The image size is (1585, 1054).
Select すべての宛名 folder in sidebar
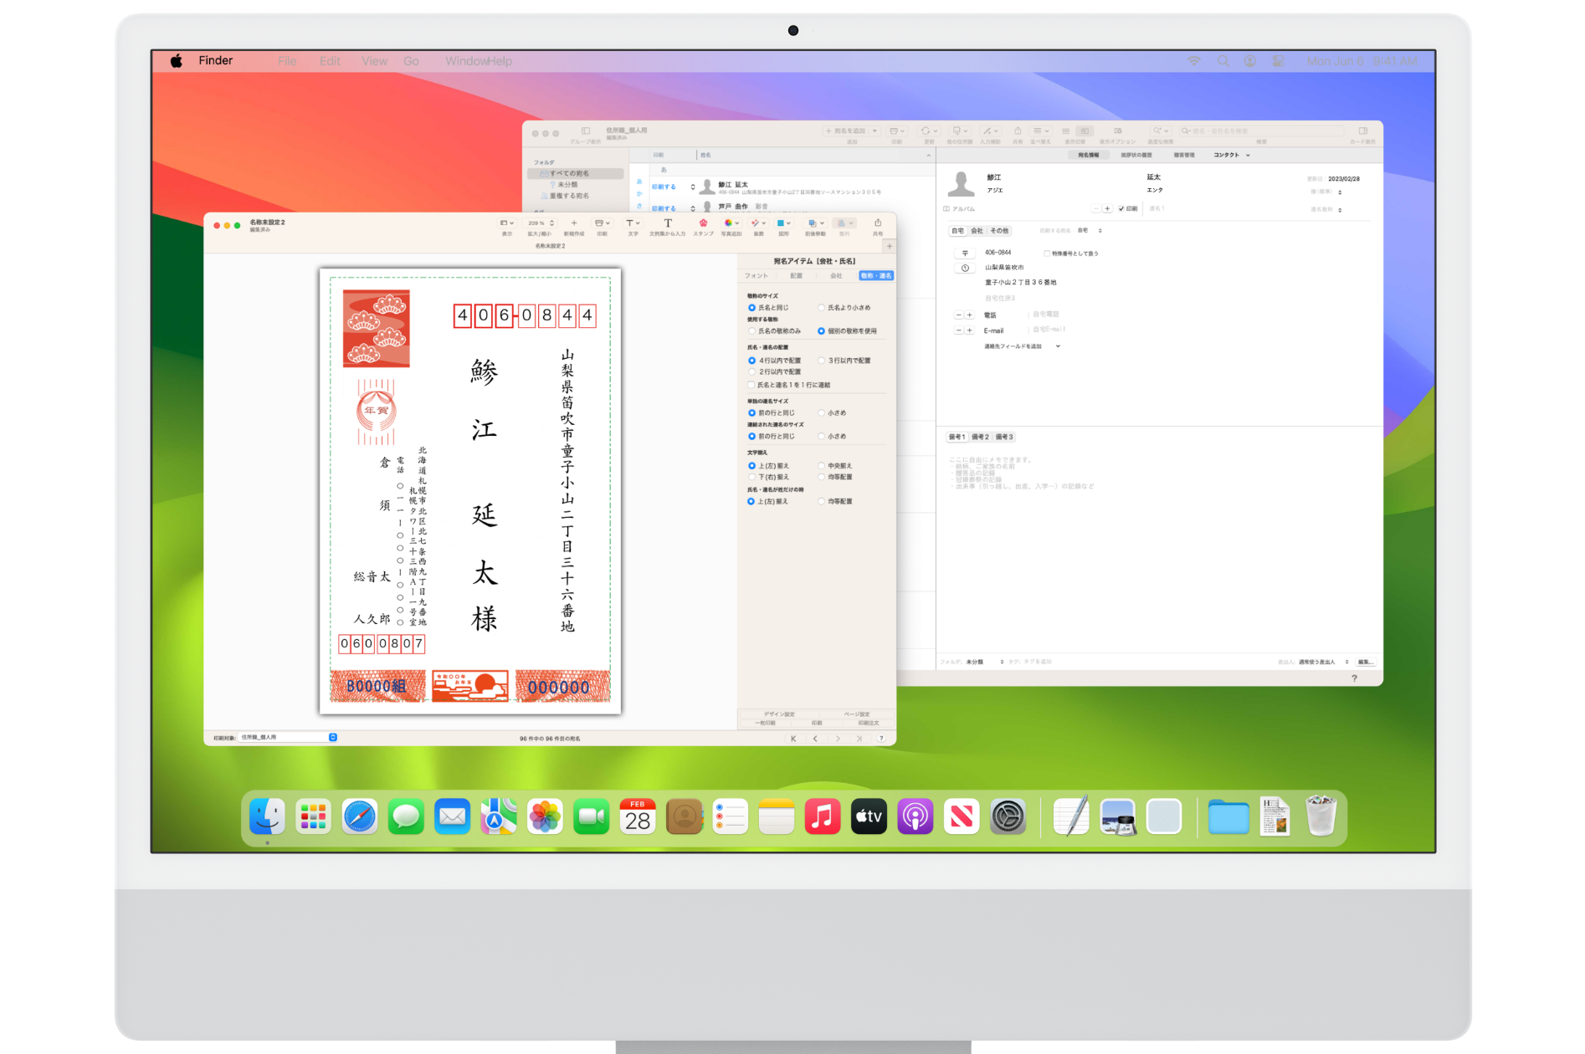576,174
